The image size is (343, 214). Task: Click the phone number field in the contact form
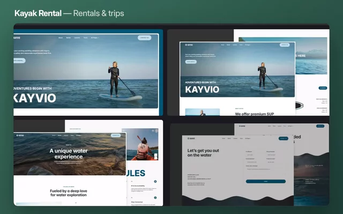coord(275,155)
